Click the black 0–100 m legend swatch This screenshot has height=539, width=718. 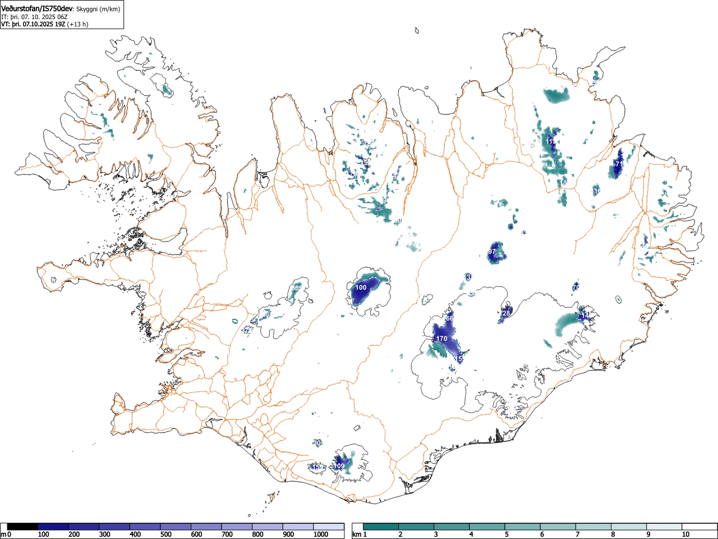click(23, 527)
